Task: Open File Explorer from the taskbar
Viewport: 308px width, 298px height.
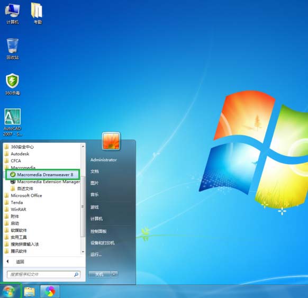Action: click(x=30, y=291)
